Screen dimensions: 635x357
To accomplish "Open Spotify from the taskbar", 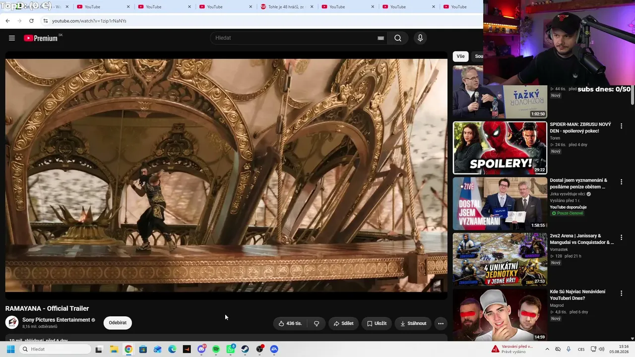I will pyautogui.click(x=216, y=349).
